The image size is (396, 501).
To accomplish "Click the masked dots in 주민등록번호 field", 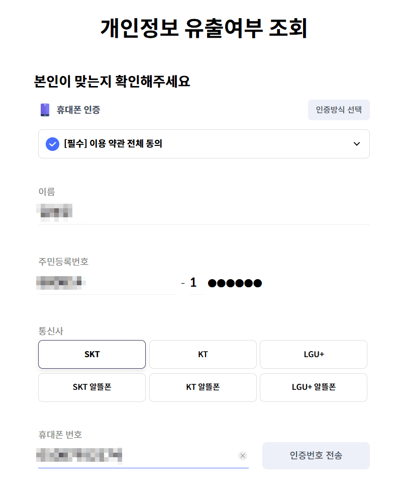I will (x=235, y=283).
